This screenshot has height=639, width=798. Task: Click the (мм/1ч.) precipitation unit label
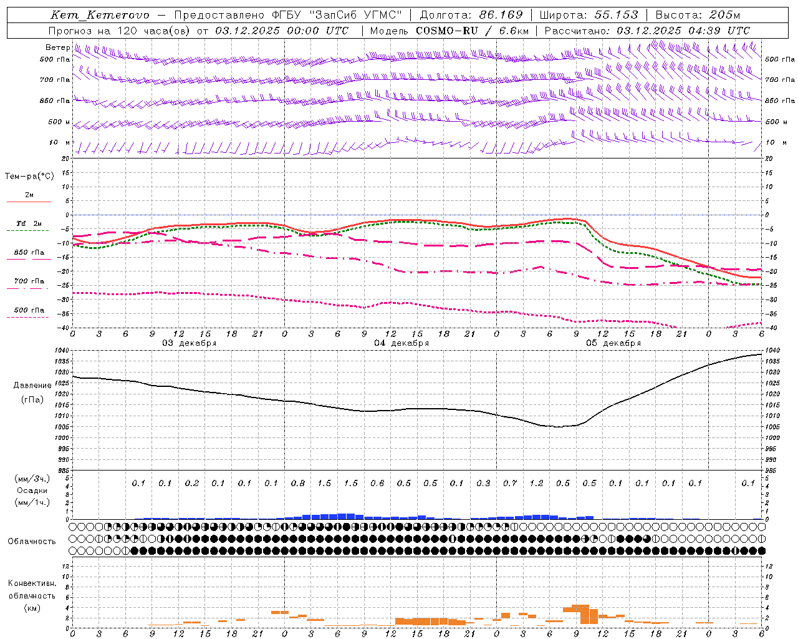(32, 502)
